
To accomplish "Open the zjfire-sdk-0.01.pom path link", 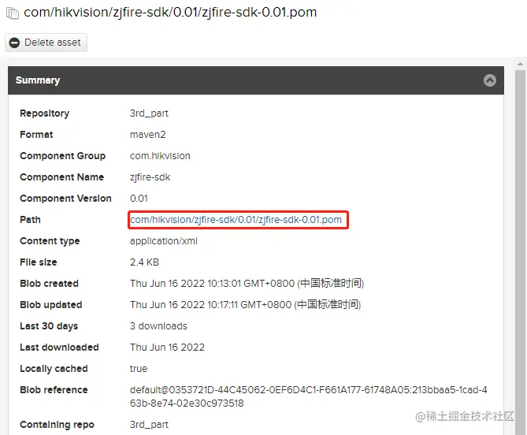I will [236, 220].
